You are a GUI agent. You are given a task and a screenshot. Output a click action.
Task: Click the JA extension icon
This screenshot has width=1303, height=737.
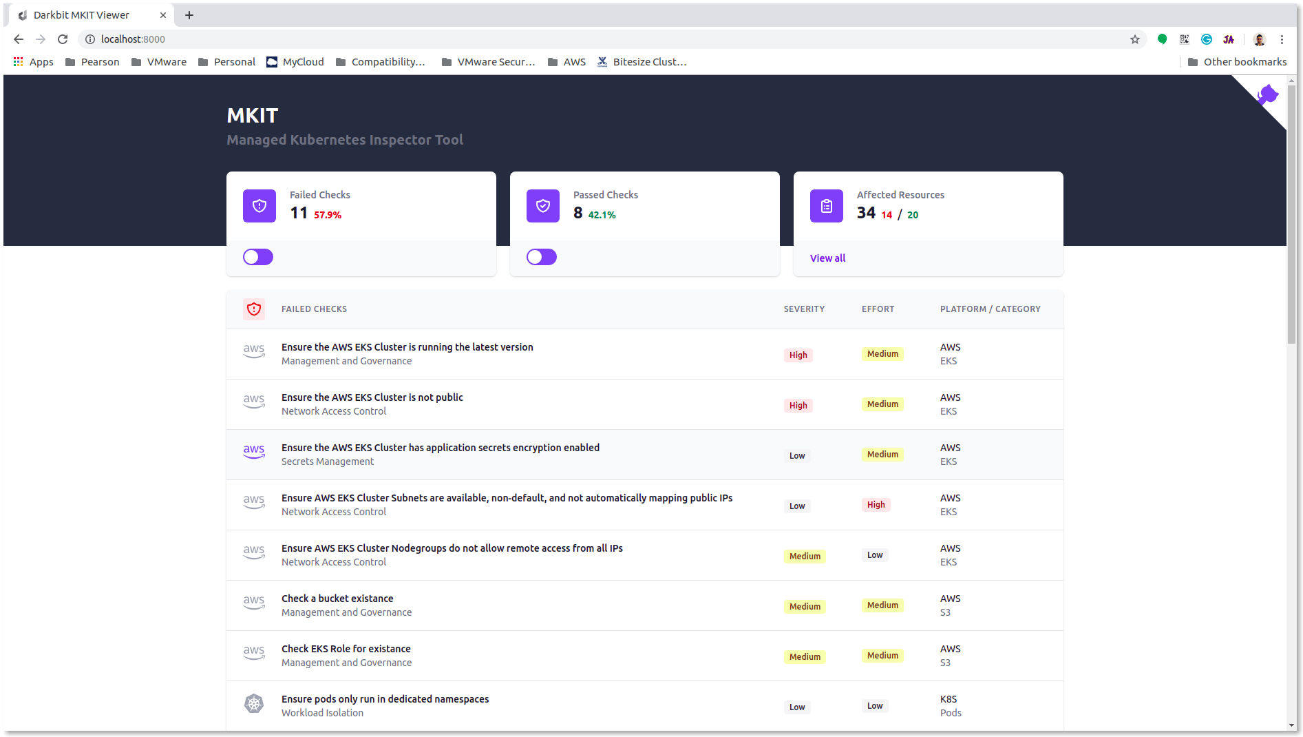click(1229, 39)
